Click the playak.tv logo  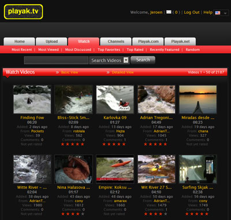click(23, 12)
